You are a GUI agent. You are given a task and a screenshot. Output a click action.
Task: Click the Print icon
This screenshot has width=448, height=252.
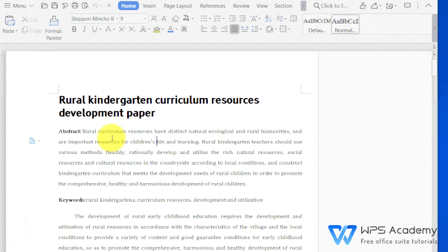(x=74, y=6)
